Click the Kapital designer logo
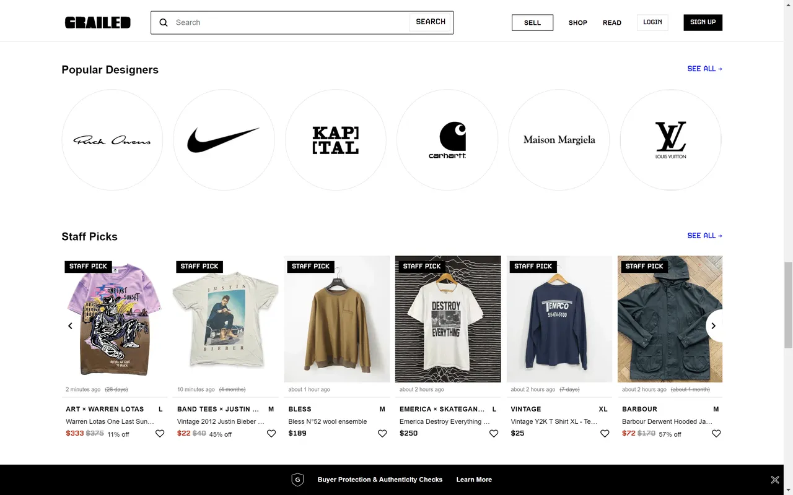The image size is (793, 495). point(336,140)
